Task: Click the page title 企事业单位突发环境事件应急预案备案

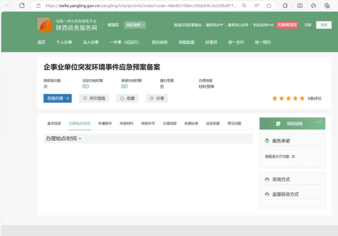Action: [x=101, y=67]
